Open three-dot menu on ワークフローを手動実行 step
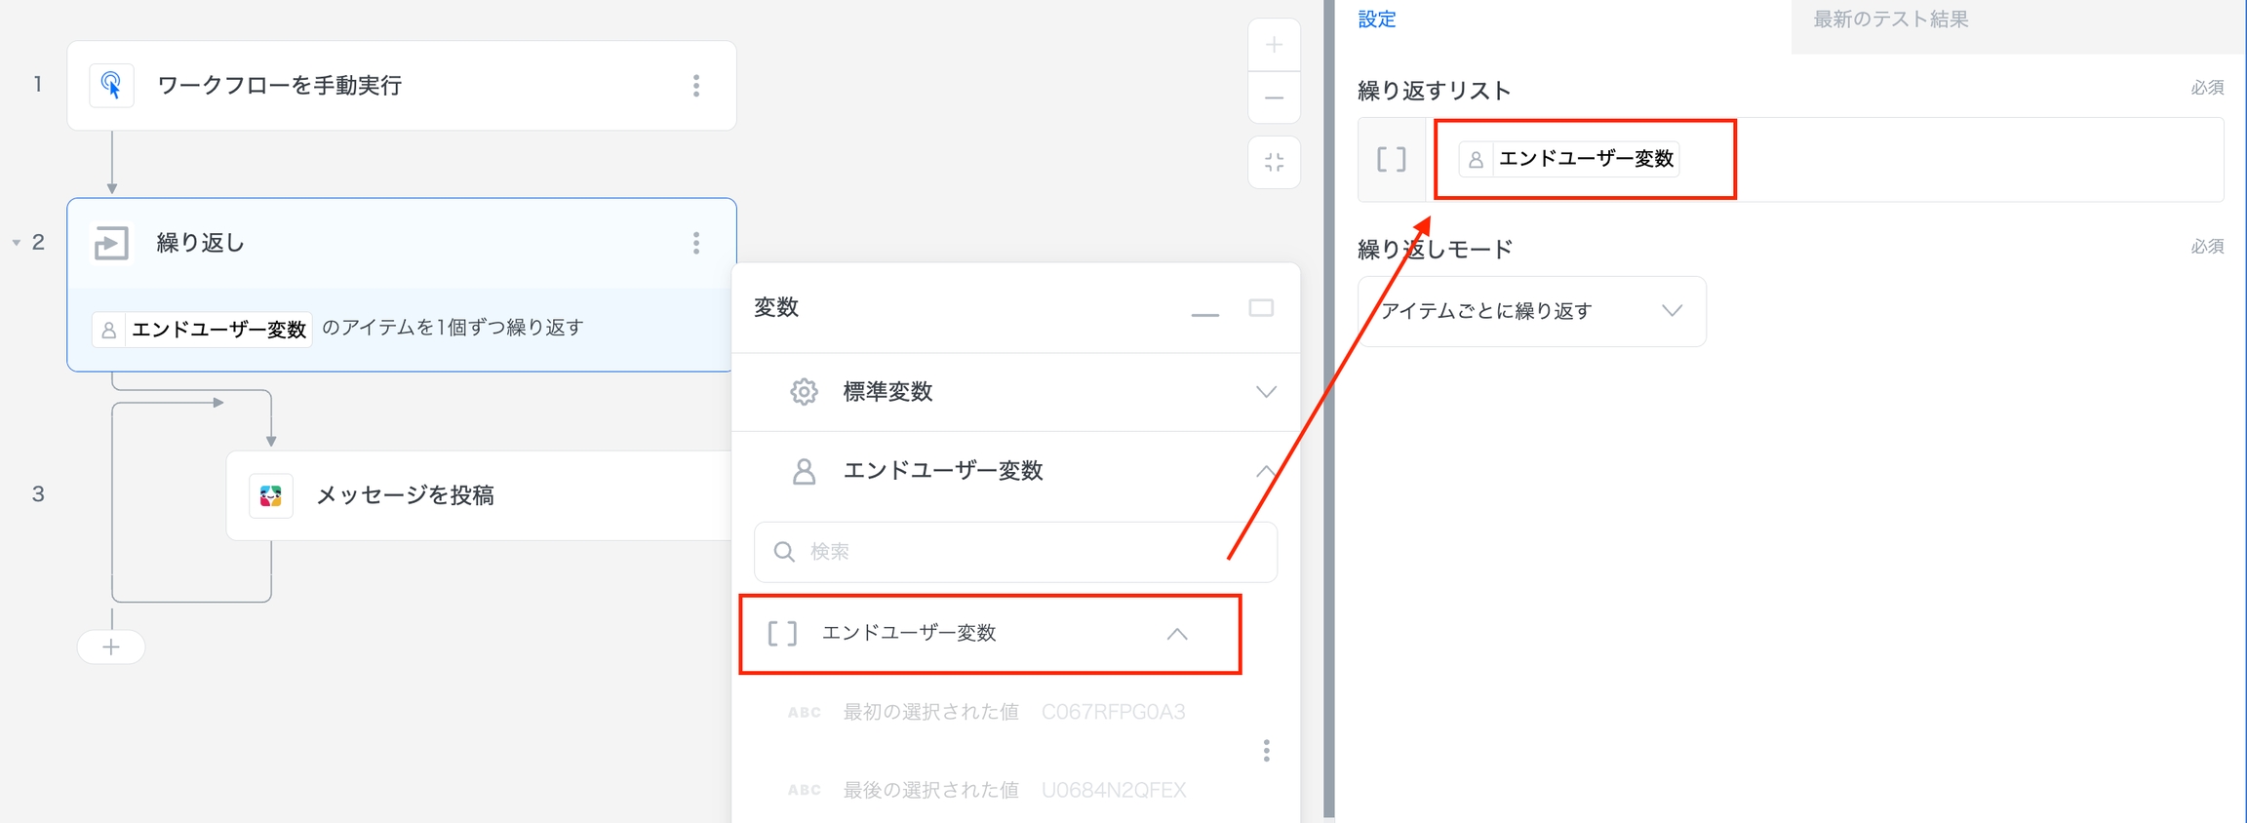 click(695, 86)
